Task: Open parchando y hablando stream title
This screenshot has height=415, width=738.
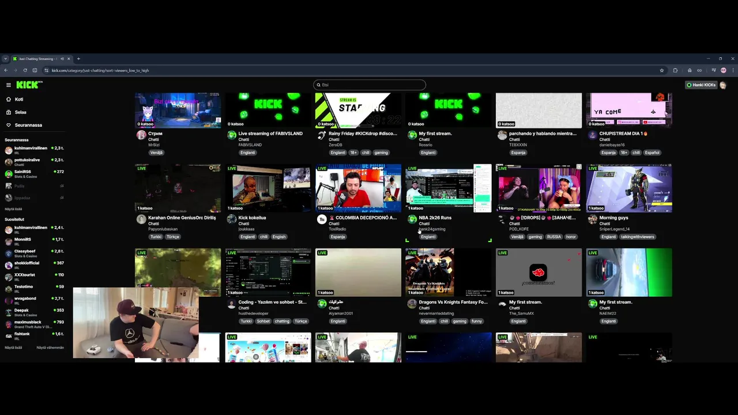Action: pyautogui.click(x=543, y=133)
